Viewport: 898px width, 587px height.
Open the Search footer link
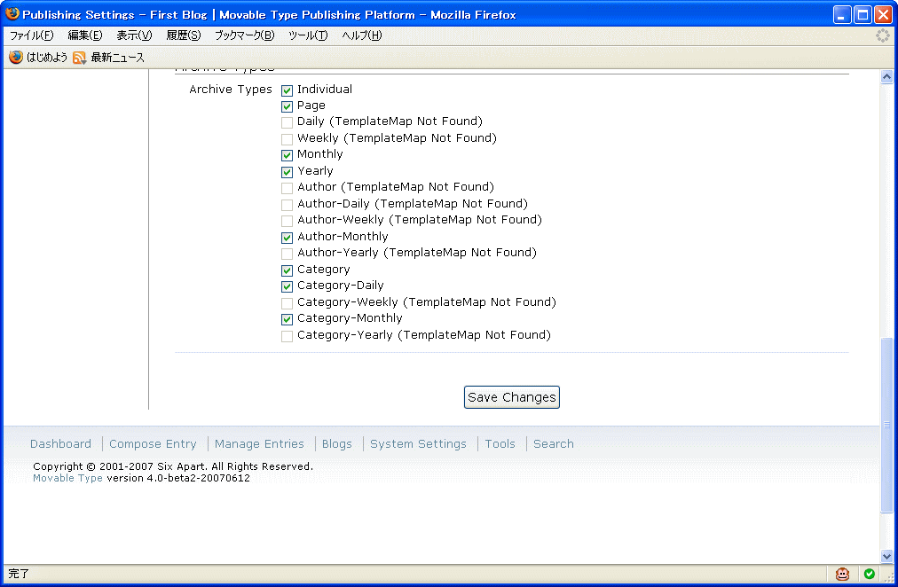point(553,444)
